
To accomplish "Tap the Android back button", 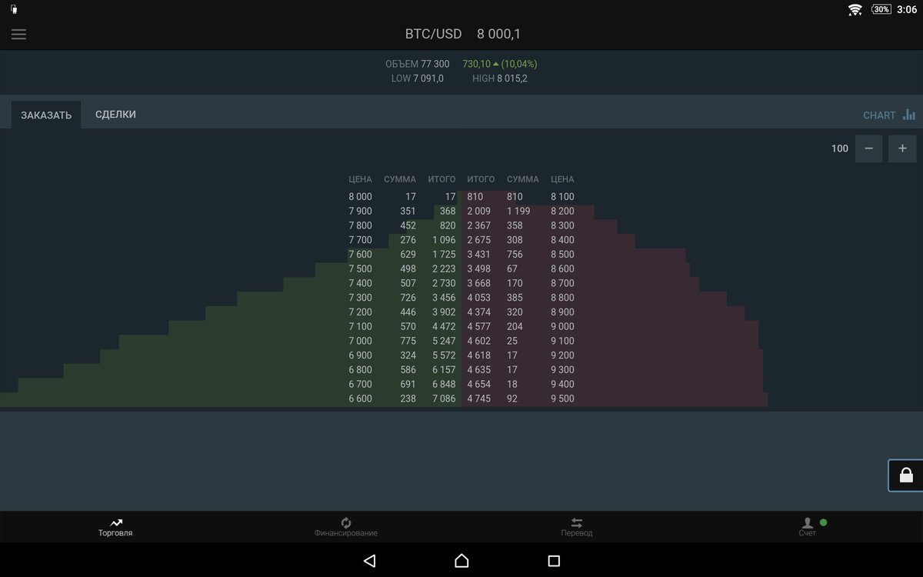I will pyautogui.click(x=369, y=561).
